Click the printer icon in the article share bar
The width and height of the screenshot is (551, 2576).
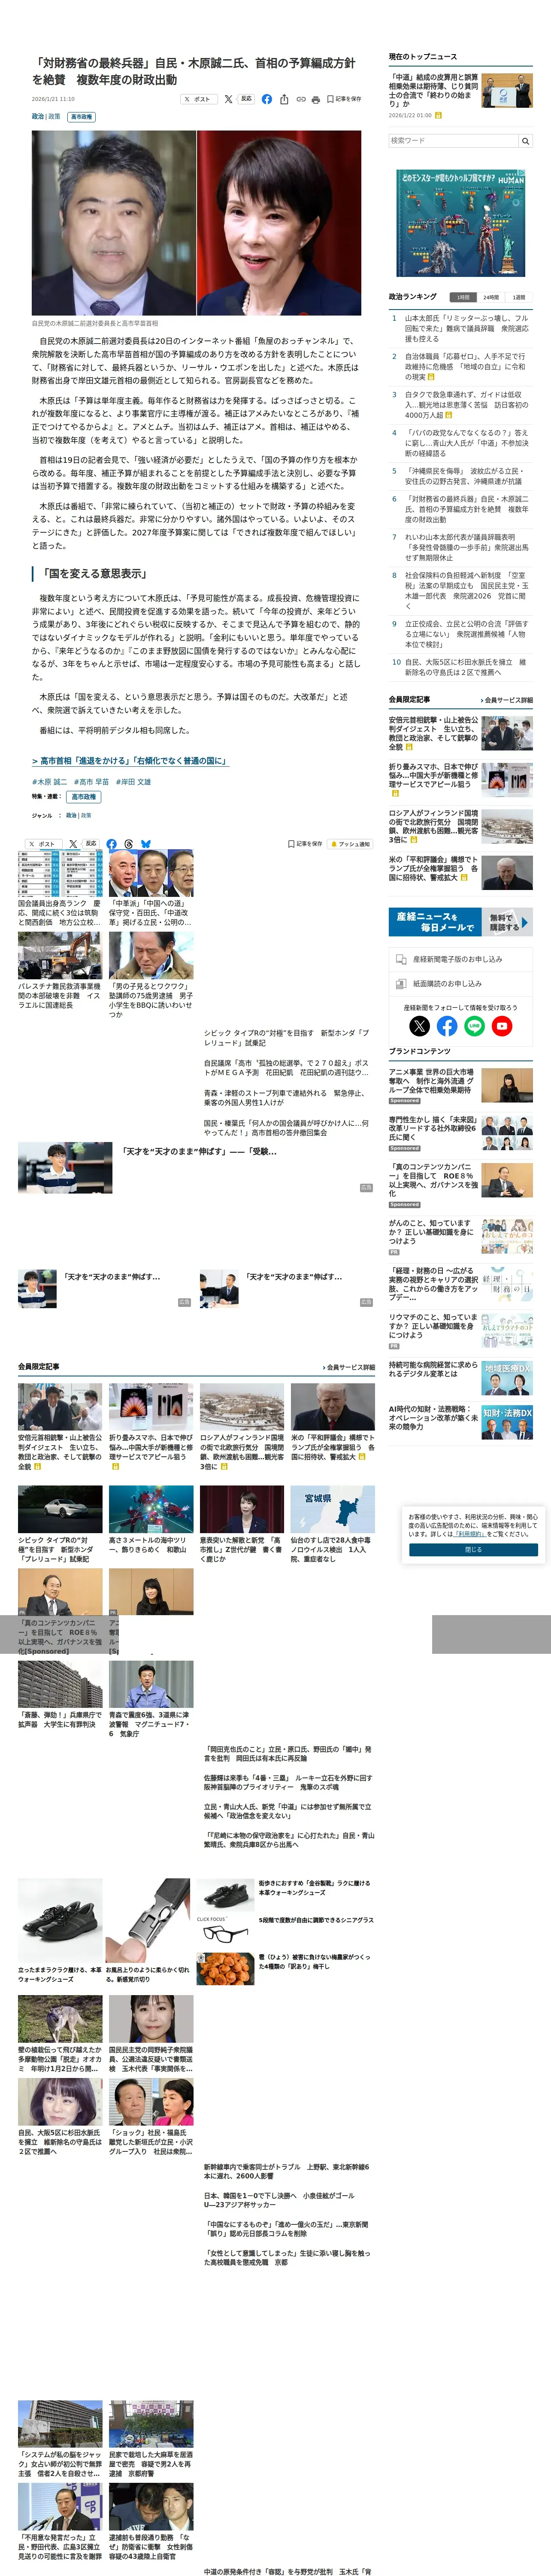point(316,100)
